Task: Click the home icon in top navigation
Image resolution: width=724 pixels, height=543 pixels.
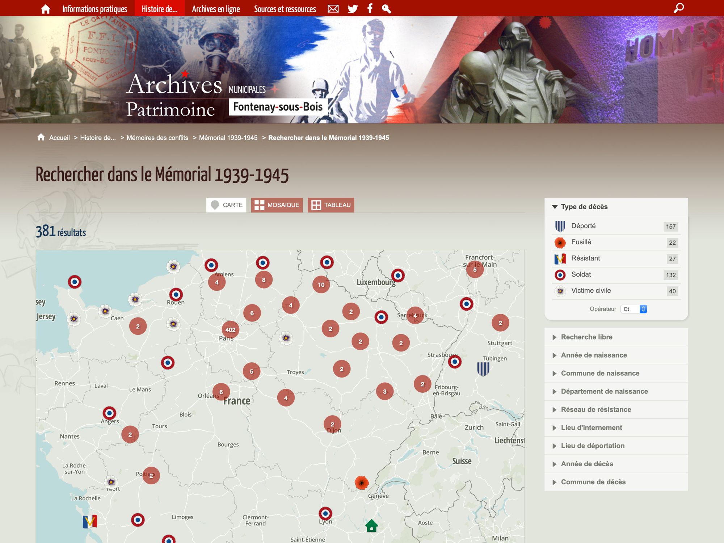Action: tap(46, 9)
